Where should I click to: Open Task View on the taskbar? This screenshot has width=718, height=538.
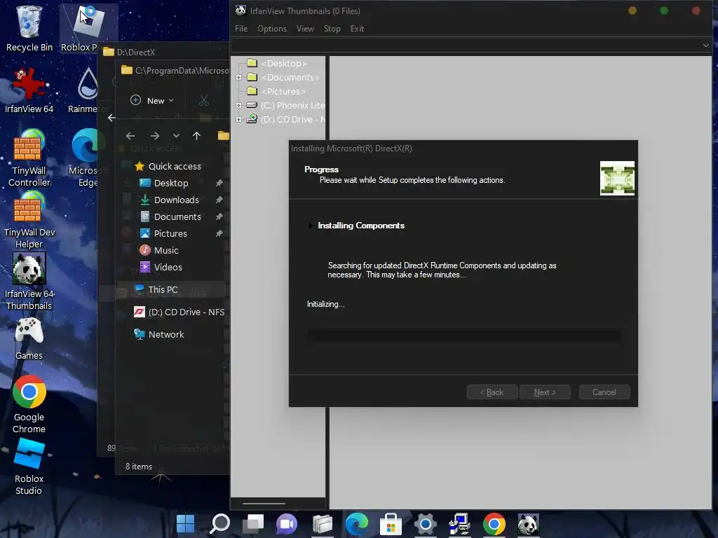(x=253, y=523)
